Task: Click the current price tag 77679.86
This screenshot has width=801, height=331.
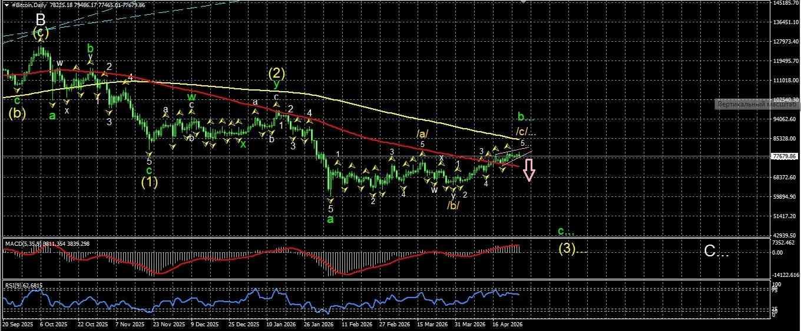Action: (783, 156)
